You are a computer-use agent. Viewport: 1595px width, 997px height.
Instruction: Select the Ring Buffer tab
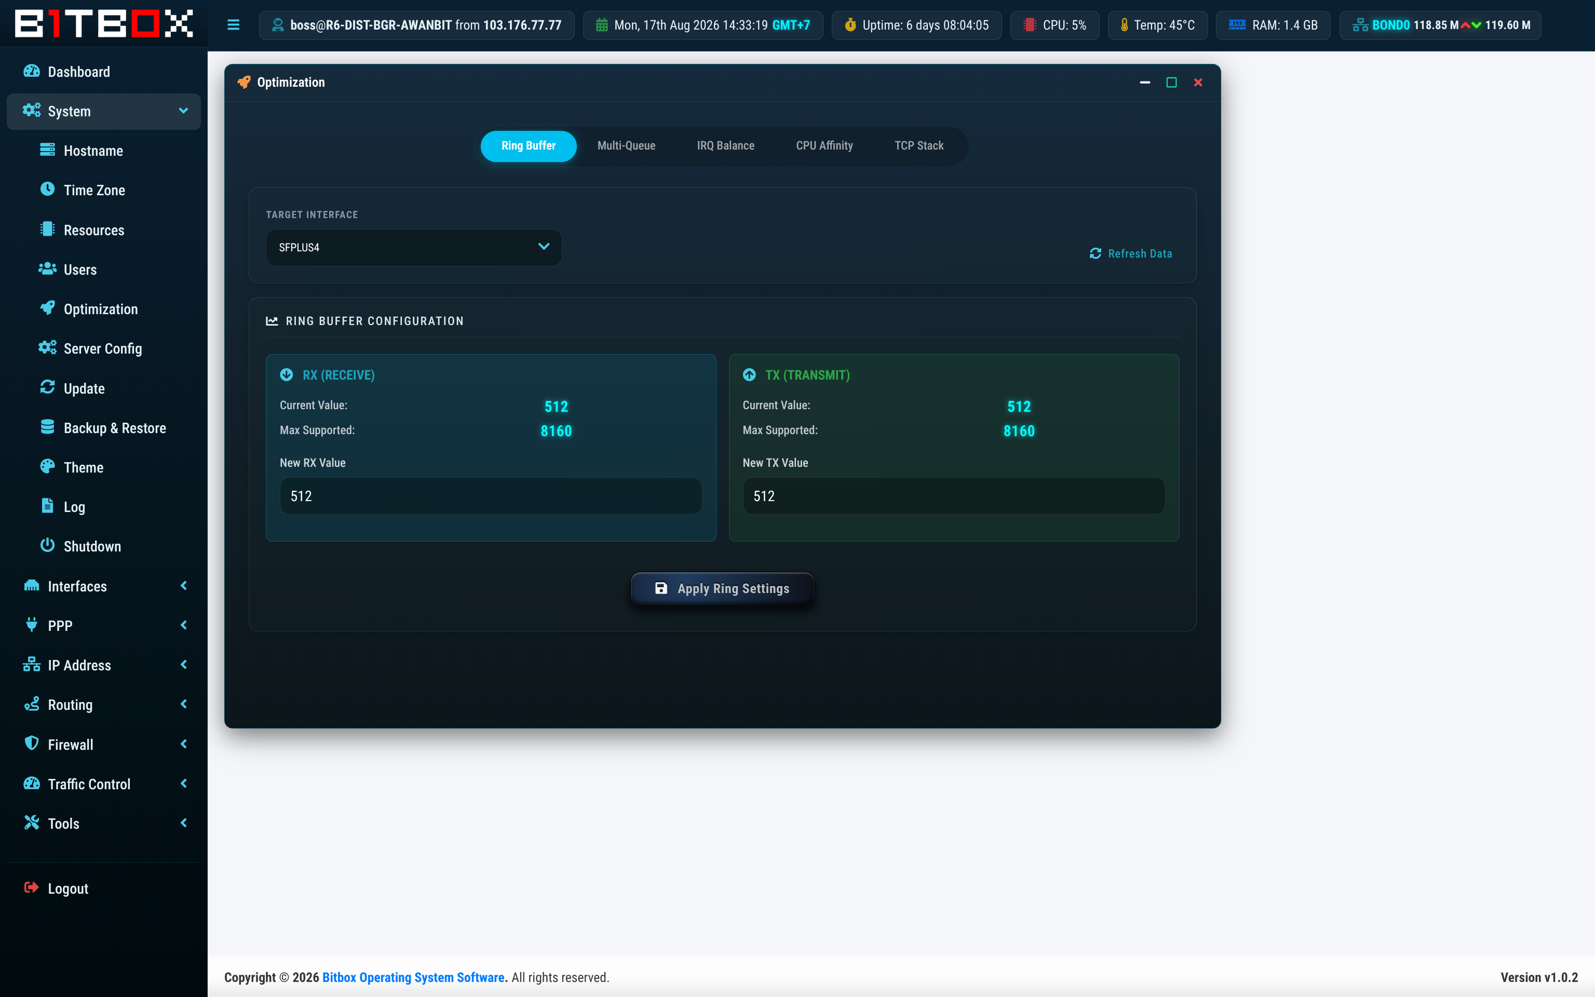(x=528, y=146)
